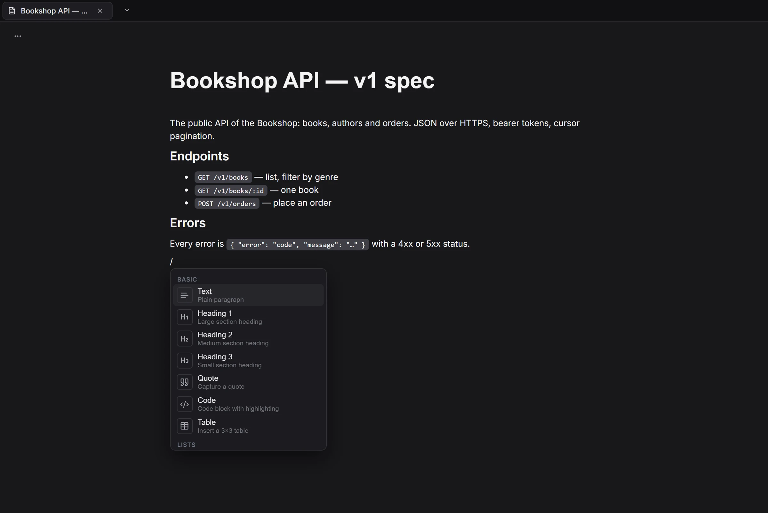This screenshot has height=513, width=768.
Task: Choose Text plain paragraph menu entry
Action: pos(248,295)
